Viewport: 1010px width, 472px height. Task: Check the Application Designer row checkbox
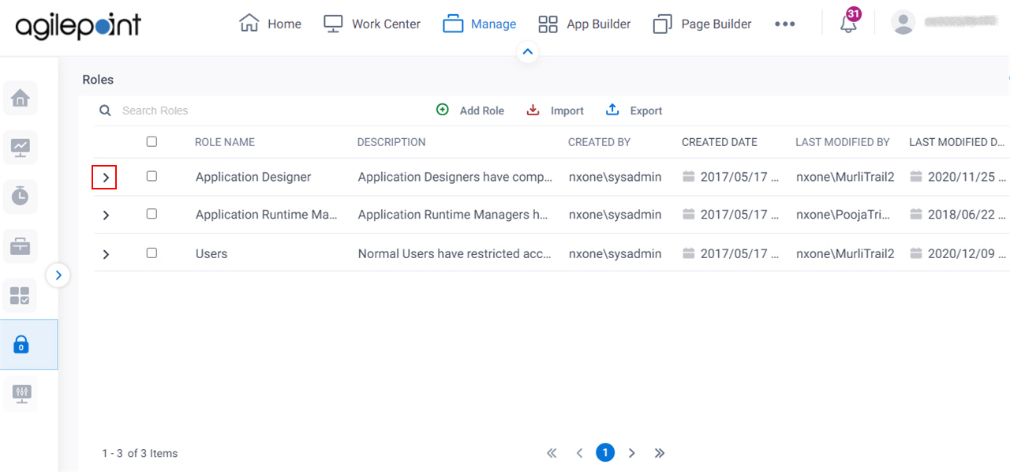click(x=151, y=176)
